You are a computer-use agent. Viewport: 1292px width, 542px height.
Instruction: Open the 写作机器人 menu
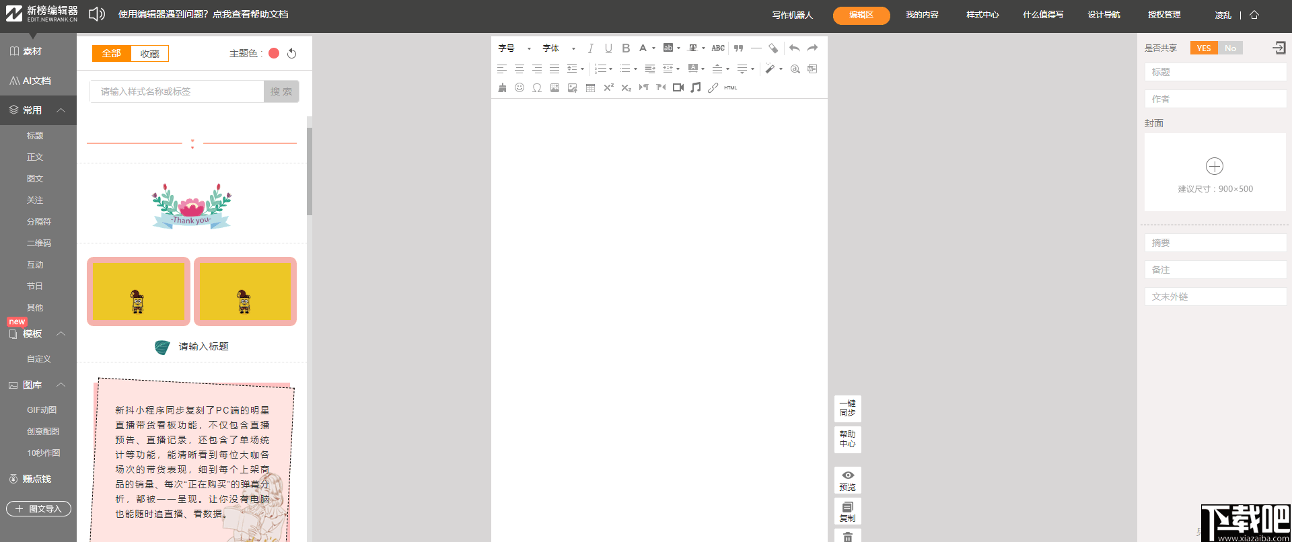(x=792, y=15)
